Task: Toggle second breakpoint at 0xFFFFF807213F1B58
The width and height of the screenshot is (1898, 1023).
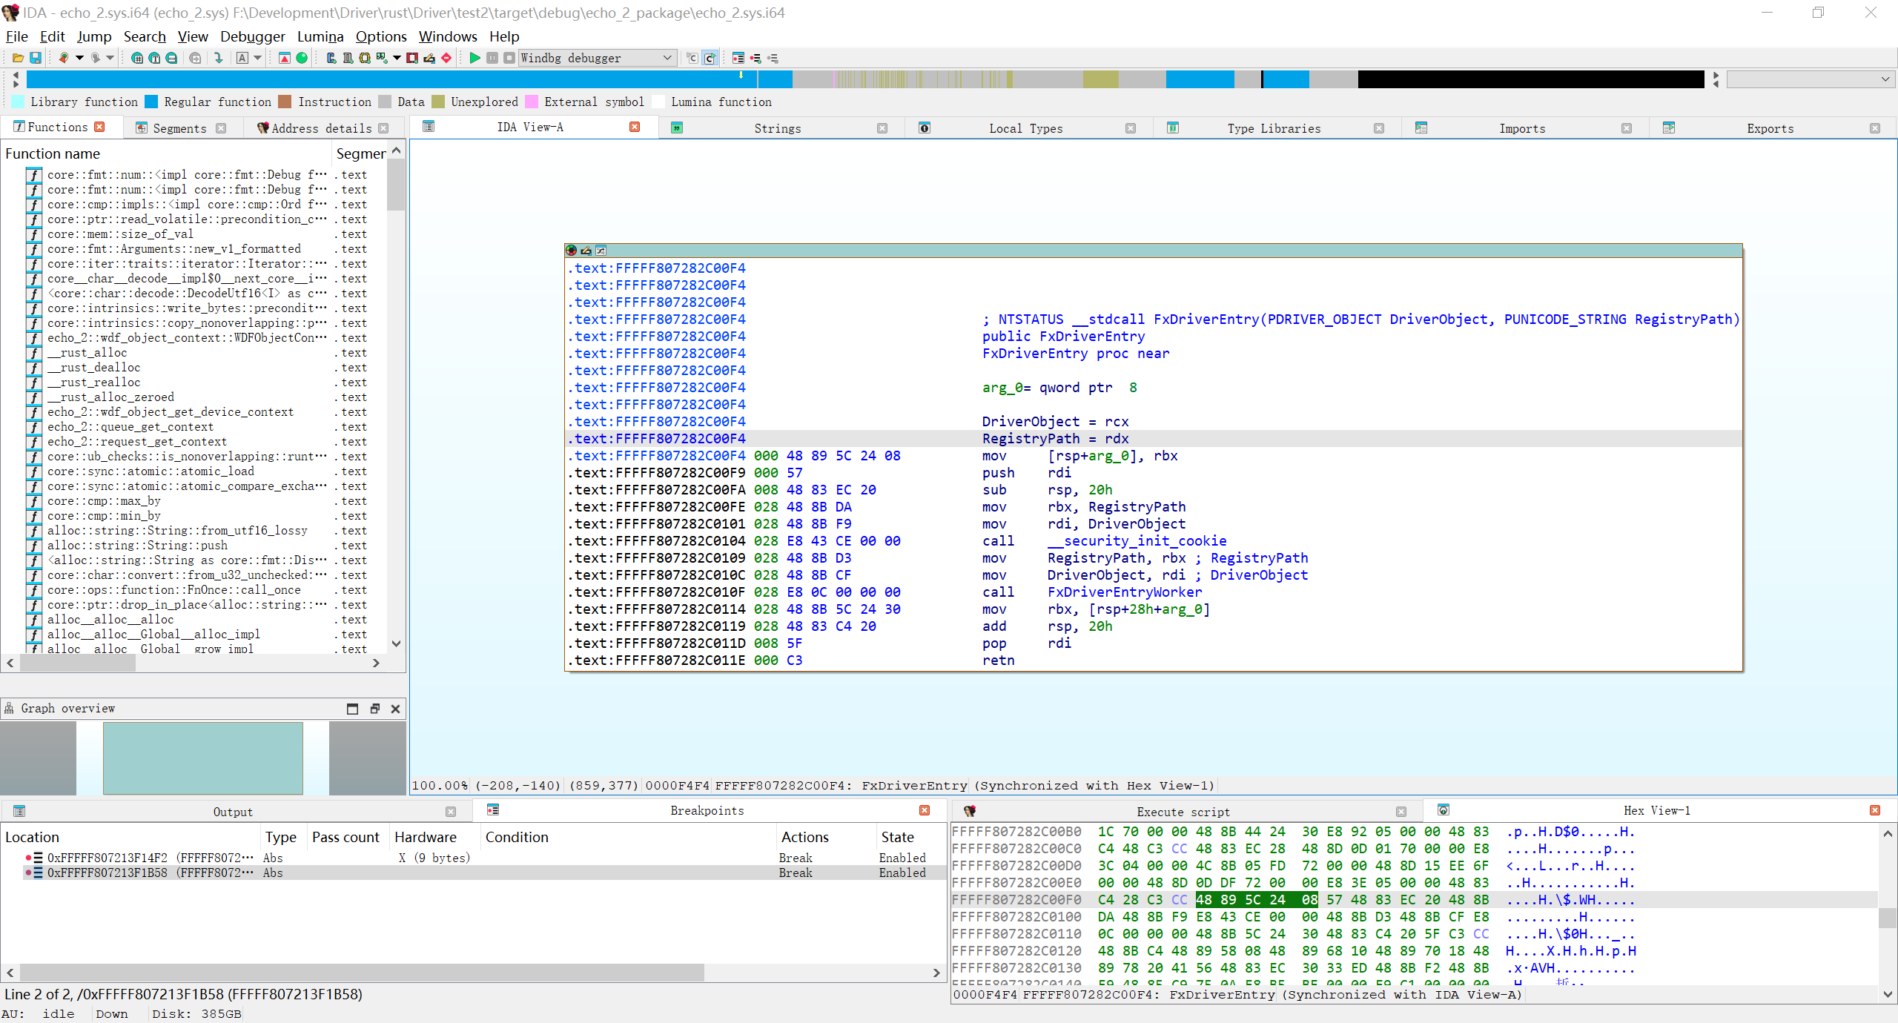Action: coord(29,873)
